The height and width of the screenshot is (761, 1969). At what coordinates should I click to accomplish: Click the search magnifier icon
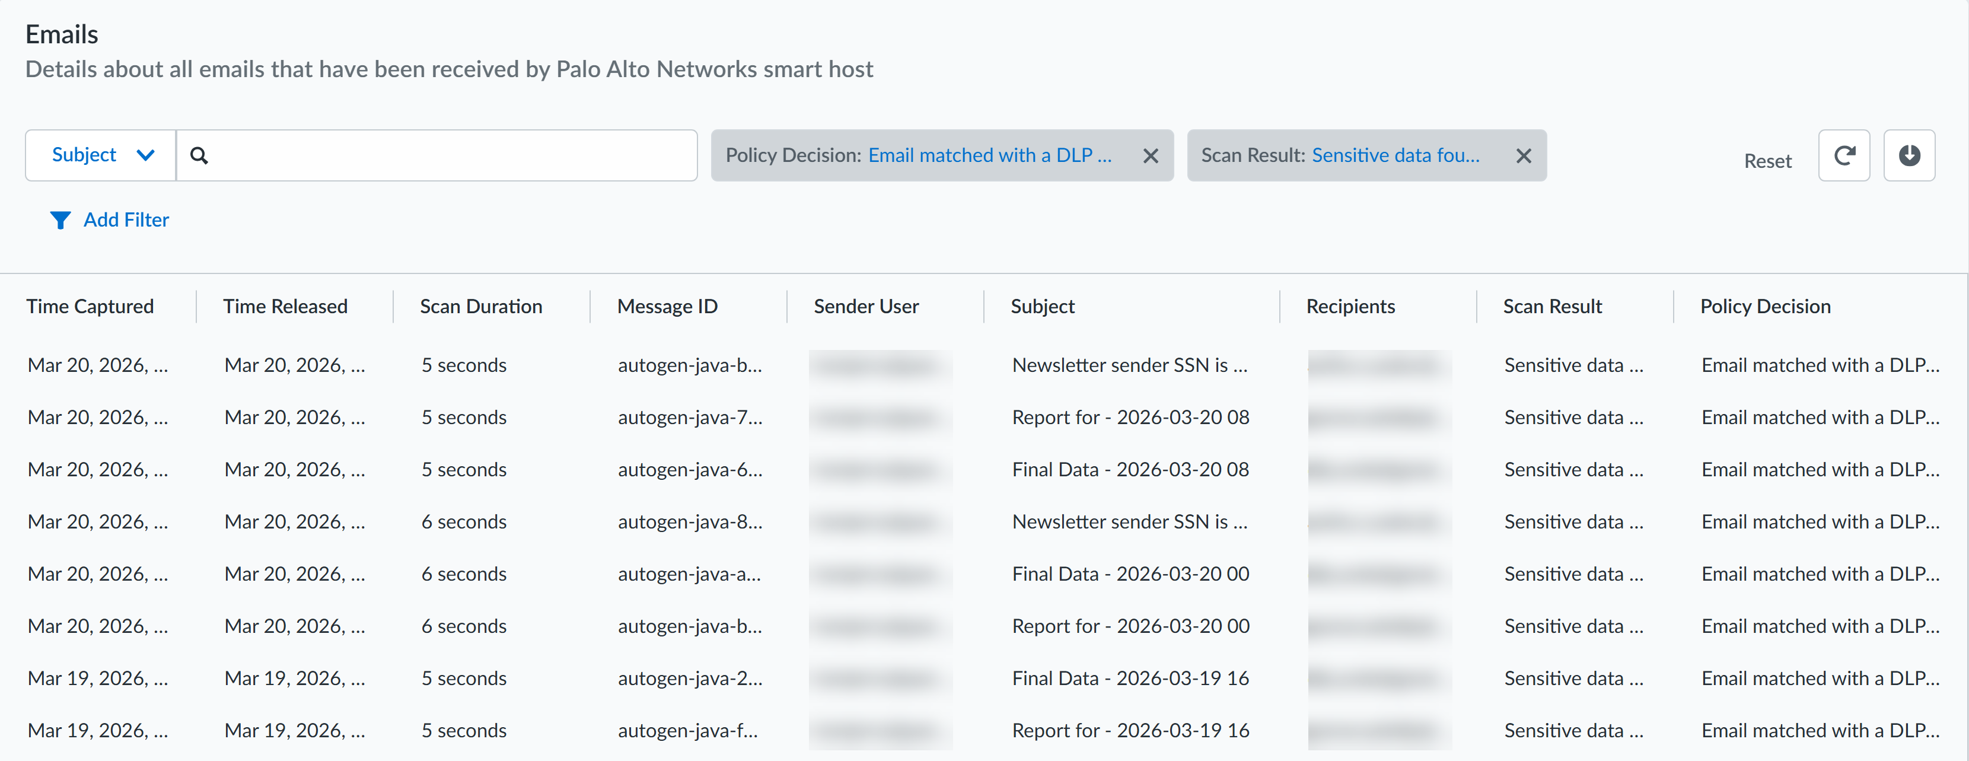coord(199,155)
